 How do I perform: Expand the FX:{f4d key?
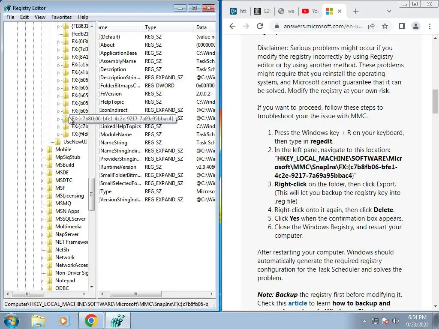point(58,135)
